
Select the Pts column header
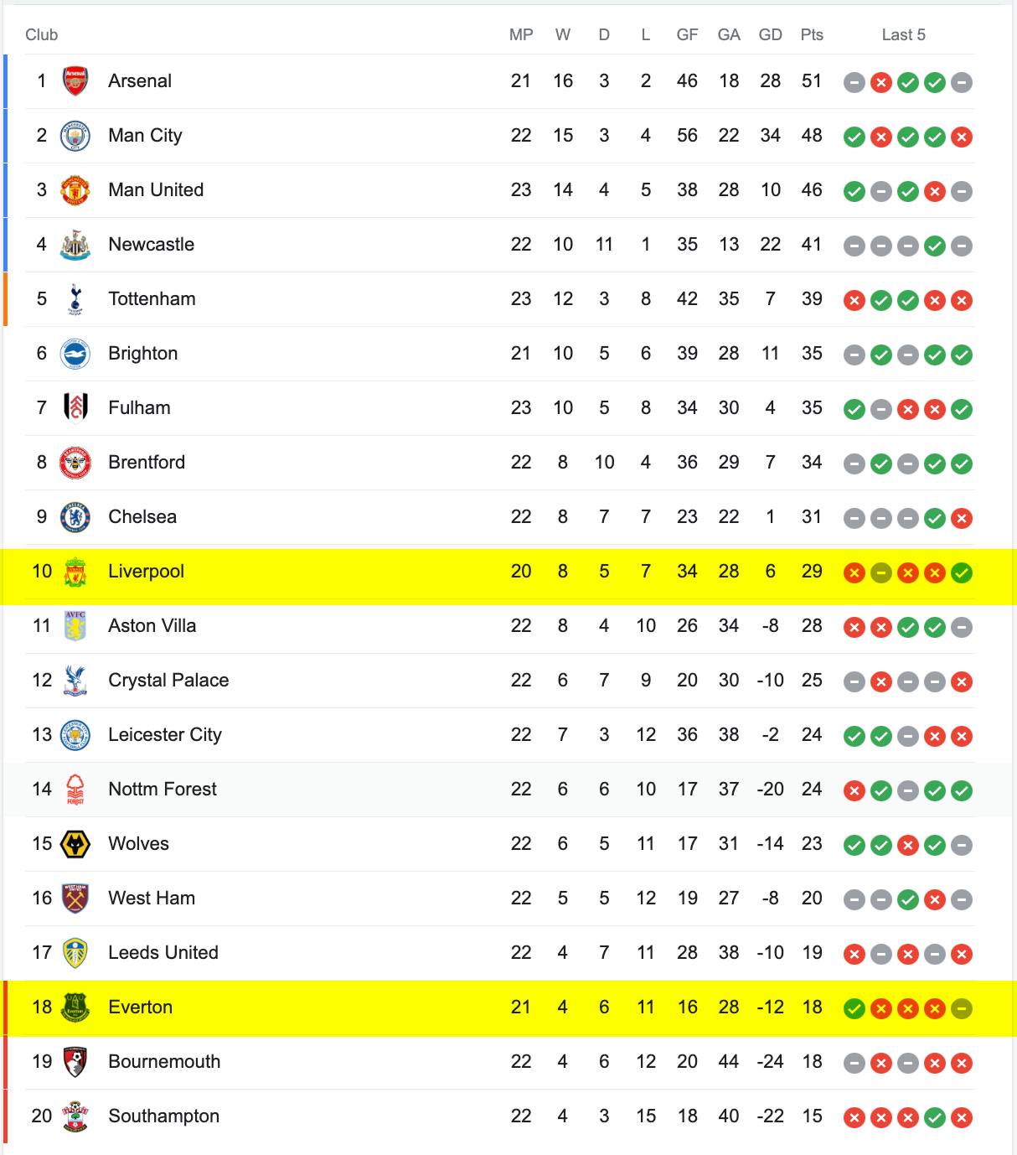point(812,34)
